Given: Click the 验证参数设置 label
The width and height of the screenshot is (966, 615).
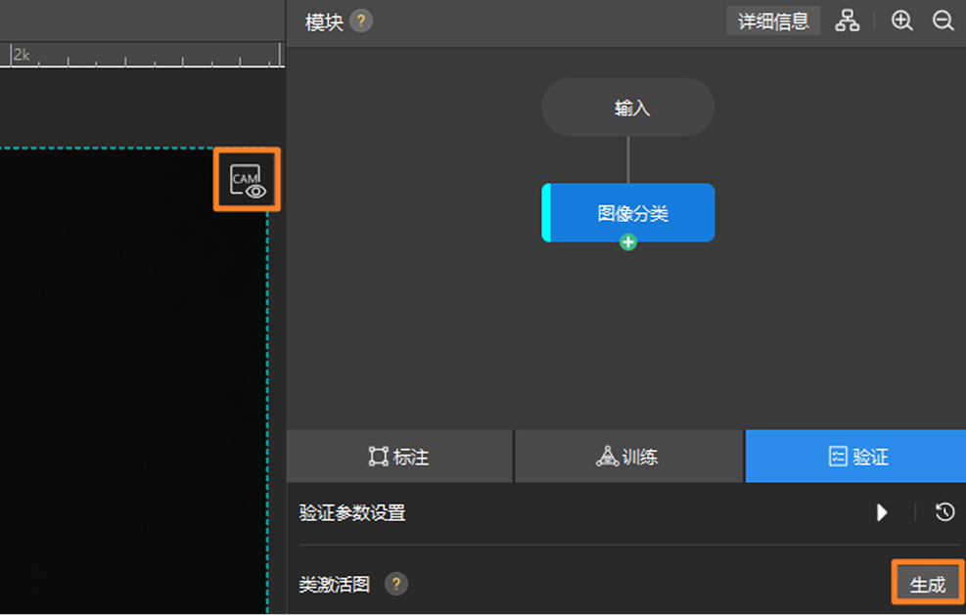Looking at the screenshot, I should [x=351, y=512].
